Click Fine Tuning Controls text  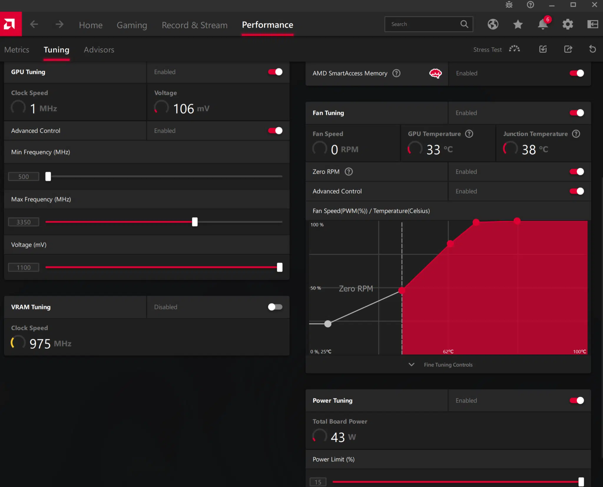tap(448, 365)
